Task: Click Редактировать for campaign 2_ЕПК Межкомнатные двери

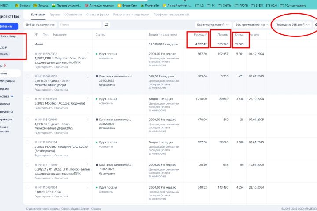Action: tap(44, 90)
